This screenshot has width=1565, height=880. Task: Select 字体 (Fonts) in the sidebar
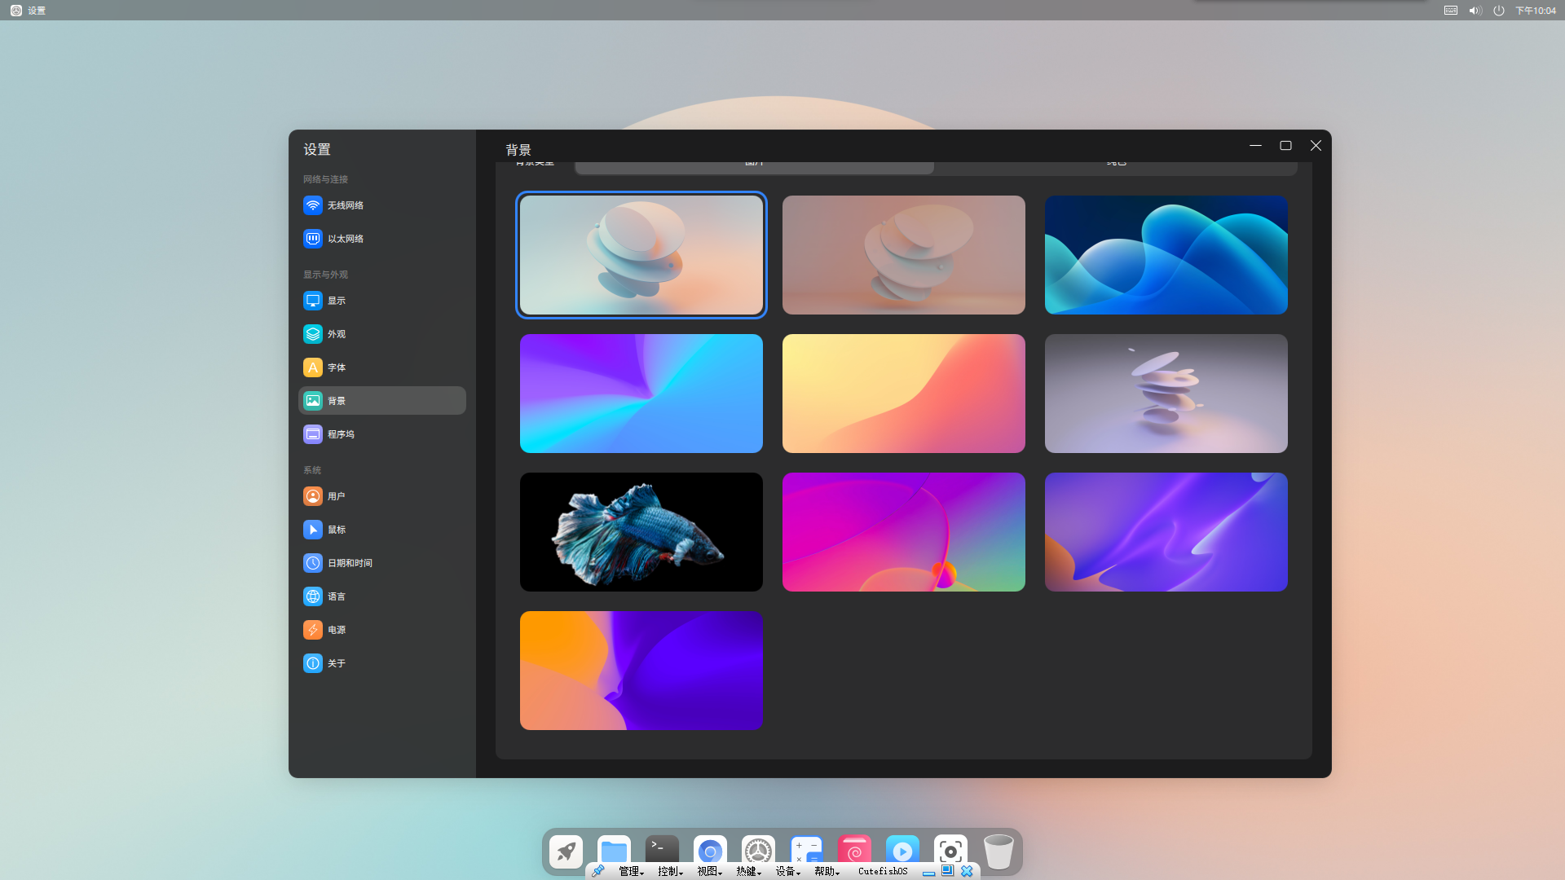tap(336, 367)
